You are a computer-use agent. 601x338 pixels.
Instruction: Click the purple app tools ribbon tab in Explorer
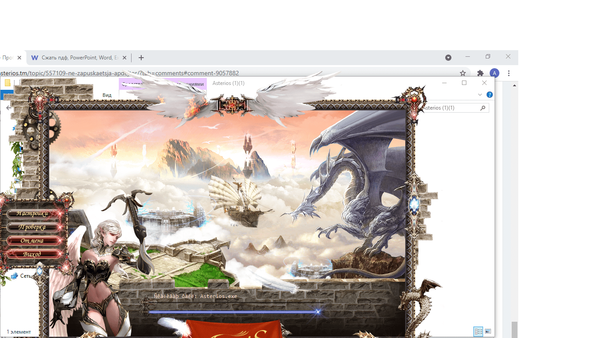click(x=163, y=84)
